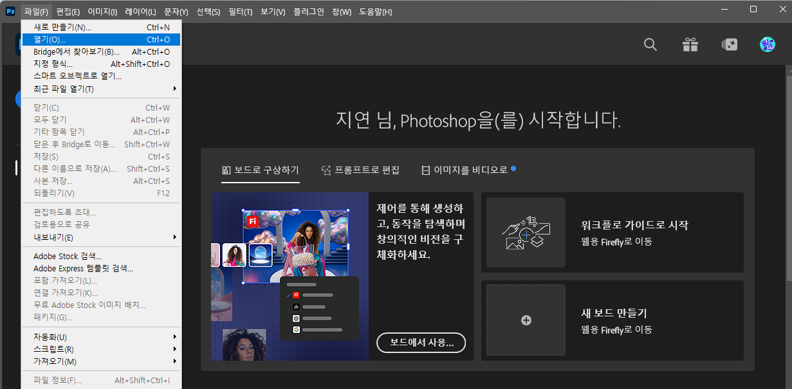Open the 레이어(L) menu

(140, 12)
